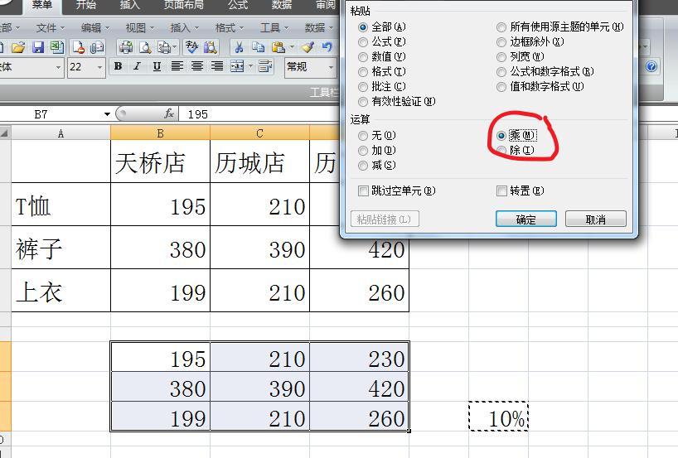The image size is (678, 458).
Task: Open the 编辑 menu
Action: click(95, 28)
